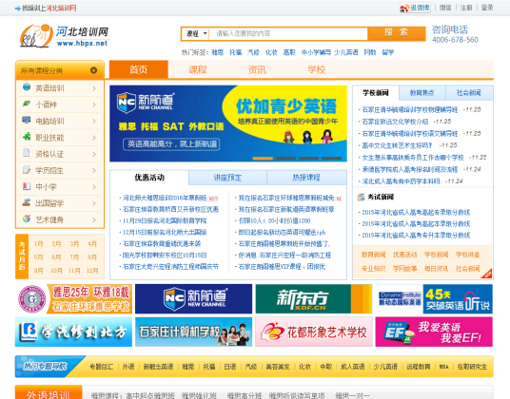Click the 登录 link in top bar

(x=487, y=8)
